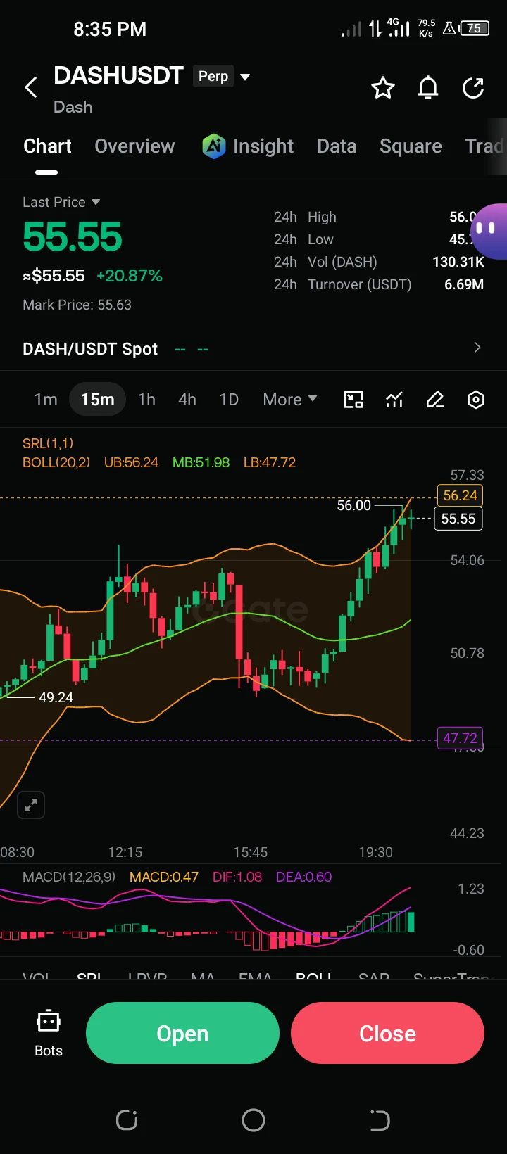
Task: Add DASHUSDT to favorites with star icon
Action: (383, 88)
